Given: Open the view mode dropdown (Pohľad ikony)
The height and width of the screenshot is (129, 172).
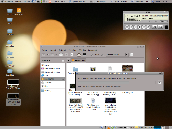Looking at the screenshot, I should [x=117, y=55].
